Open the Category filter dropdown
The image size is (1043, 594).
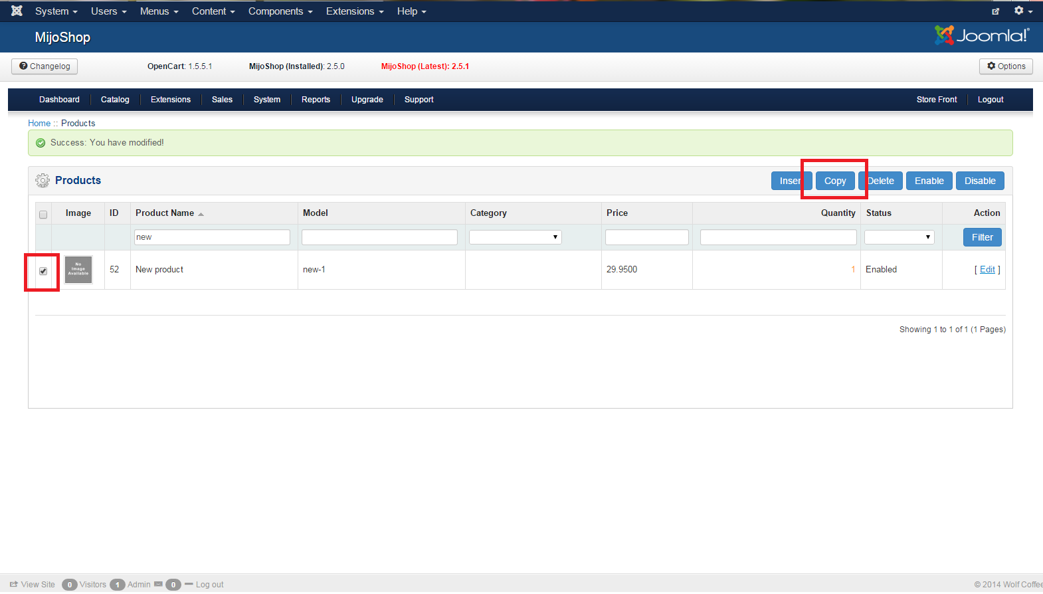pyautogui.click(x=516, y=237)
